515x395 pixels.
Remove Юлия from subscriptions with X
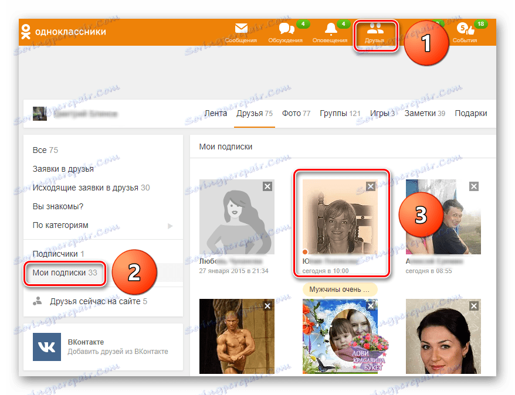point(370,185)
